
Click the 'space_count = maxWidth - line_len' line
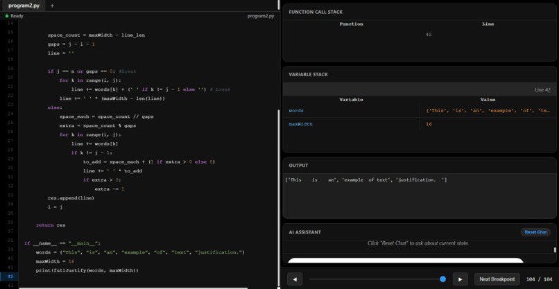tap(96, 35)
